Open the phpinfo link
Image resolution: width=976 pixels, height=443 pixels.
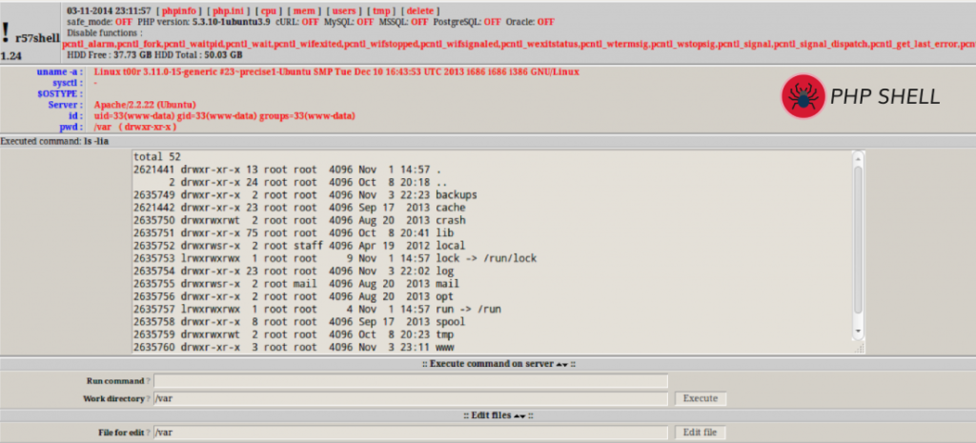tap(180, 10)
